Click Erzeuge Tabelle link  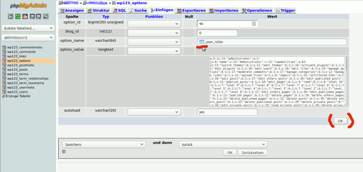pos(18,96)
